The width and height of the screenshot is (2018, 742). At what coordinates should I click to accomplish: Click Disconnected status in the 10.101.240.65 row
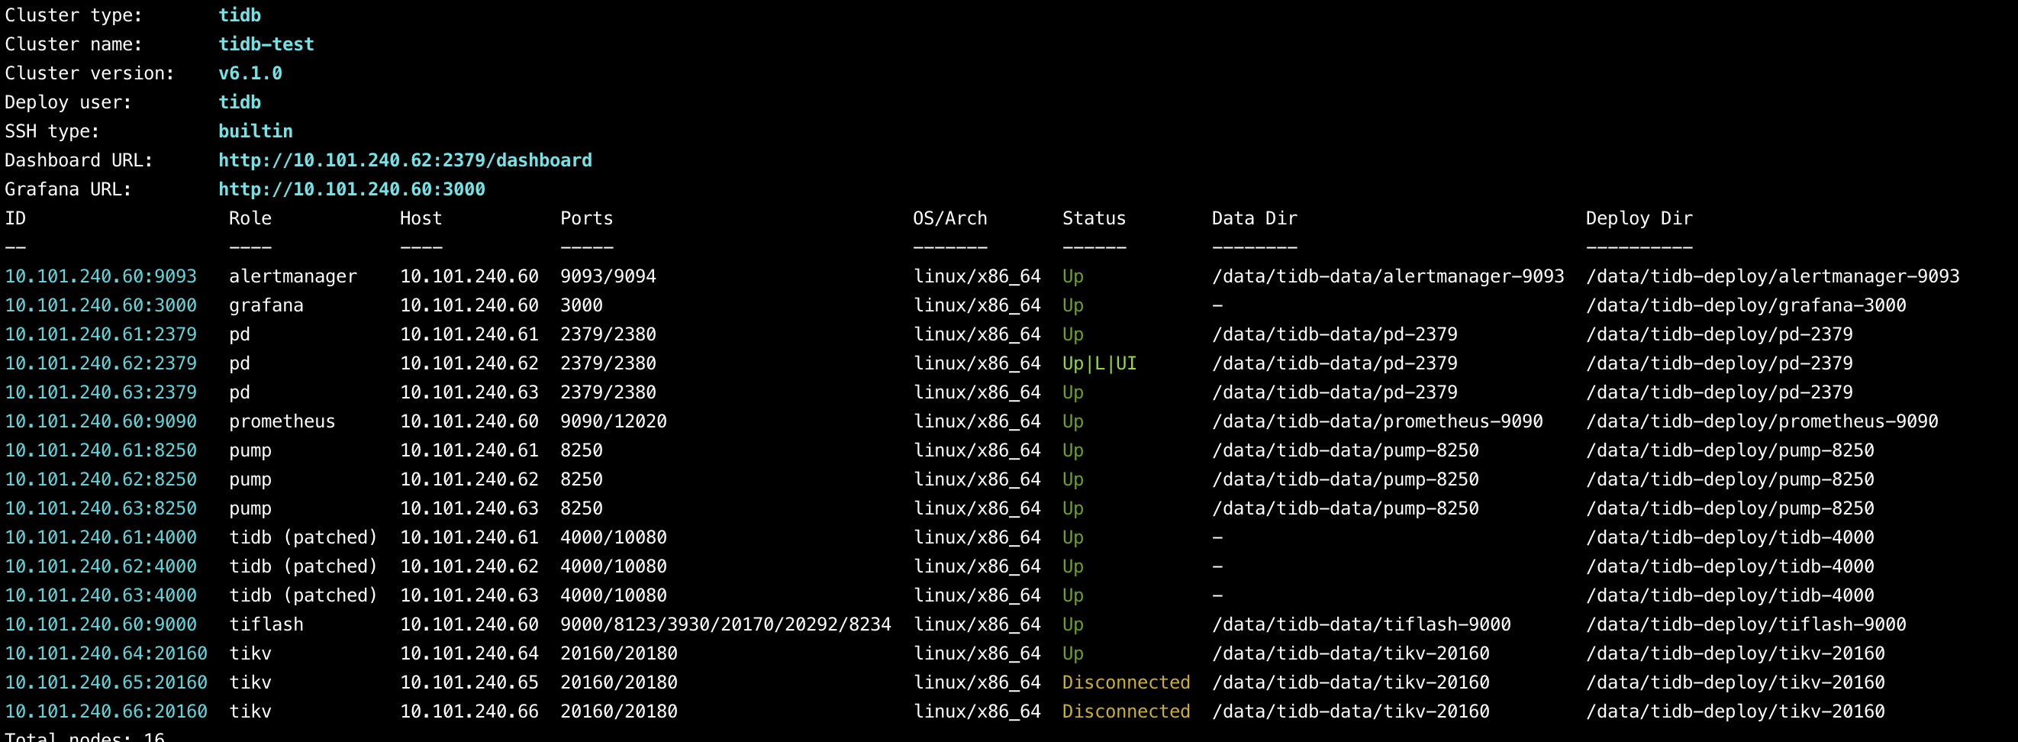tap(1126, 682)
